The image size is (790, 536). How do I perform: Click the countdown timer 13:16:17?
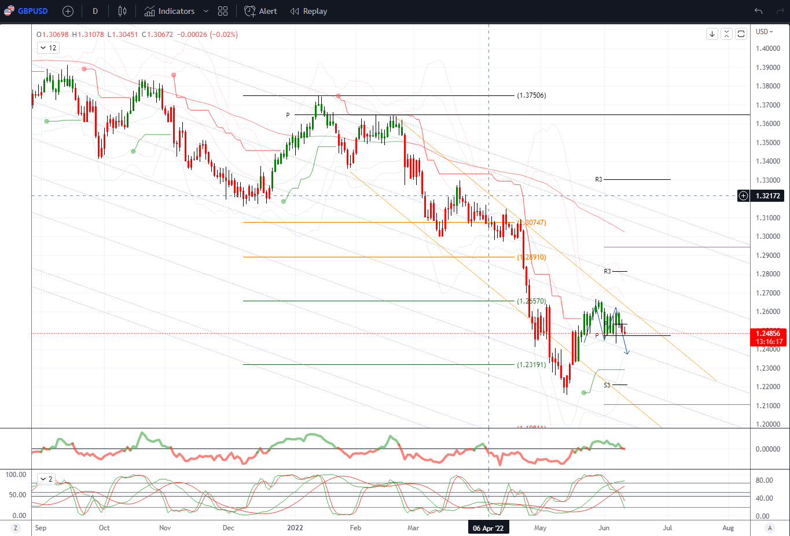(x=769, y=342)
